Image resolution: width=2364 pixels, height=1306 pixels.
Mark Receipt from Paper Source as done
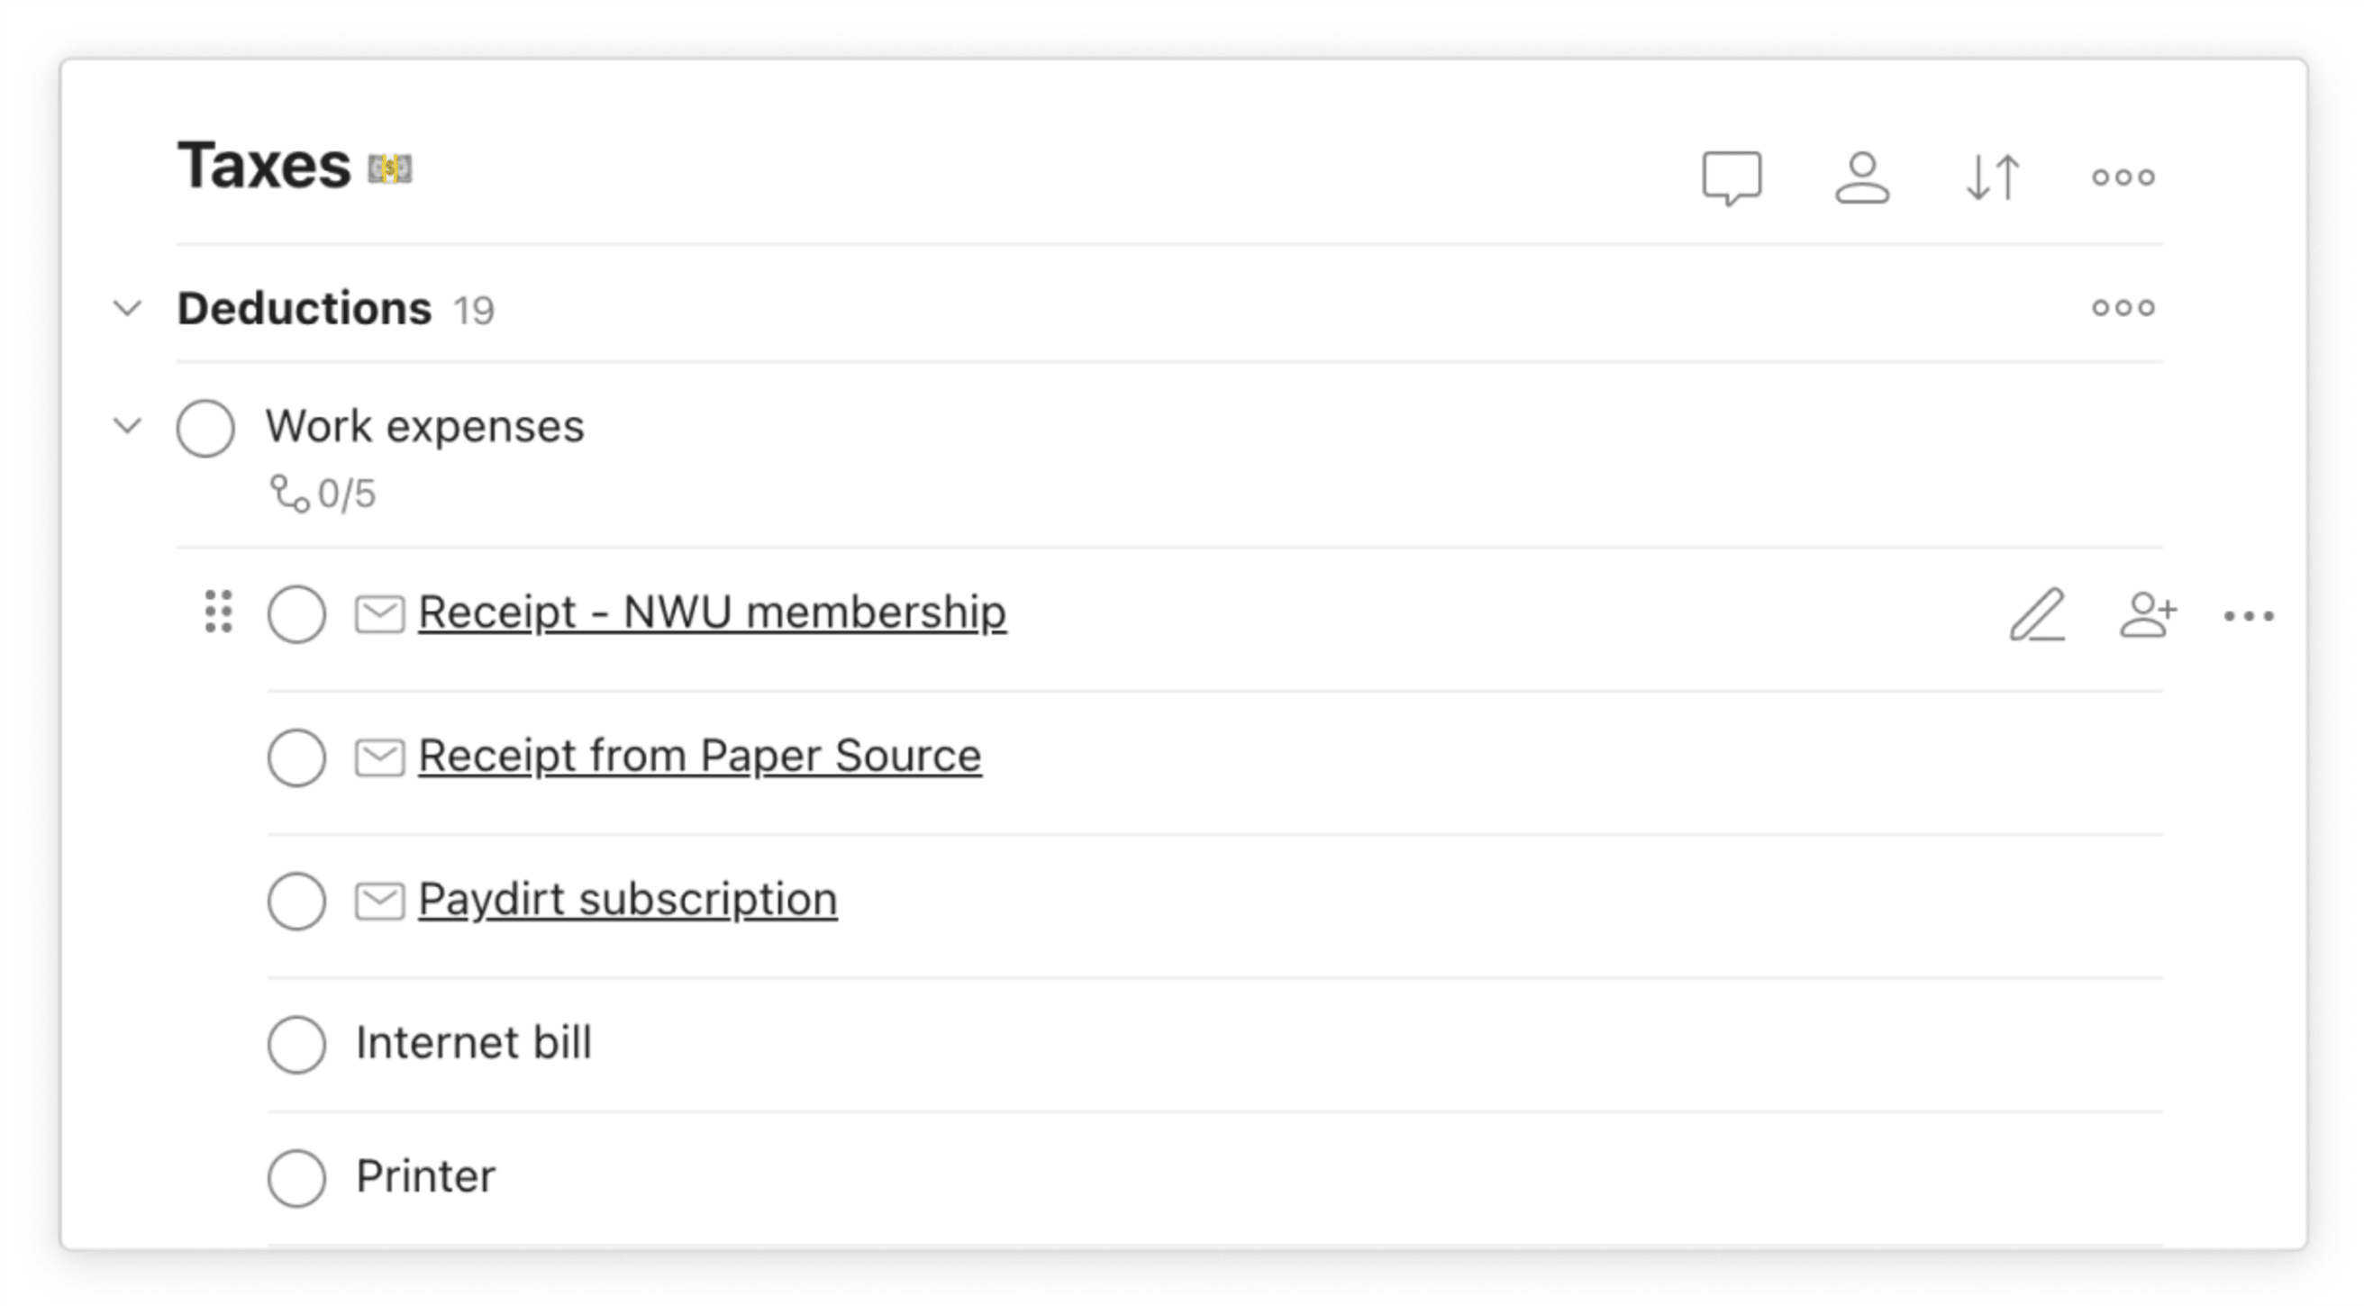click(296, 757)
